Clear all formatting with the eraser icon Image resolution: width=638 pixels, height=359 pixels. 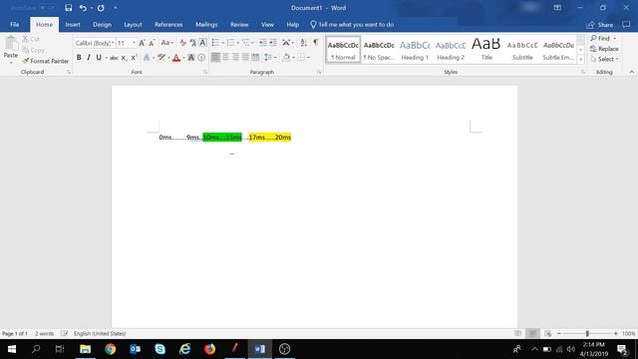(183, 43)
